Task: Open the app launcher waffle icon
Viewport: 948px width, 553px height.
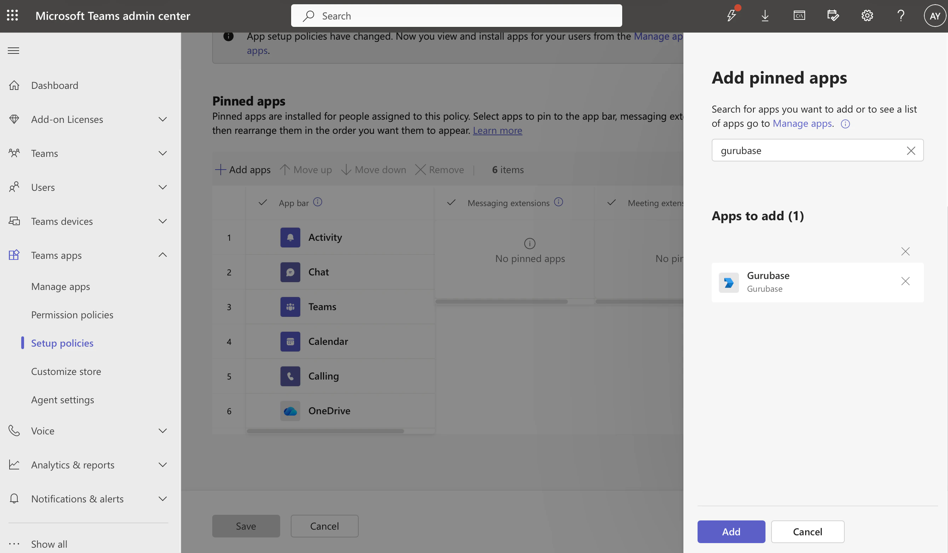Action: 12,16
